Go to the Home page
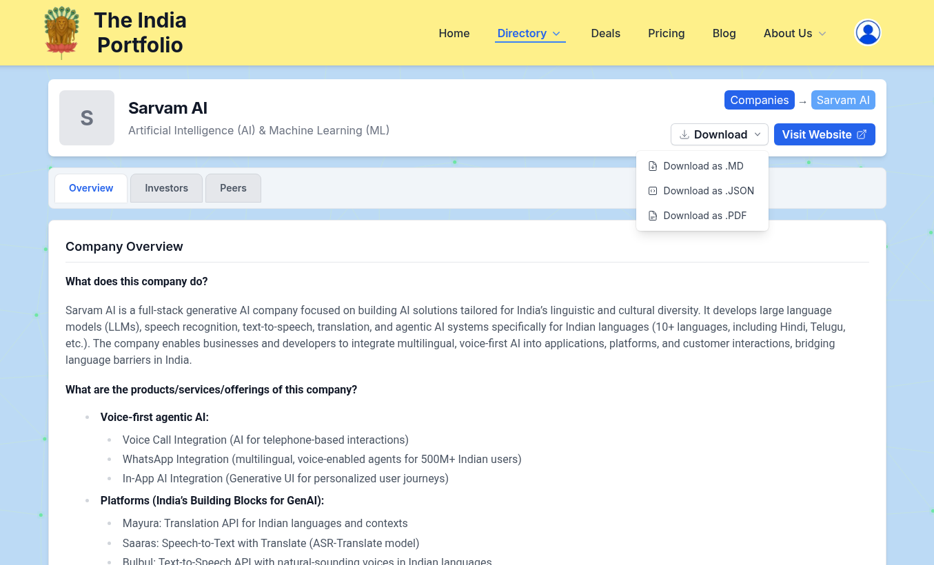The height and width of the screenshot is (565, 934). 454,33
